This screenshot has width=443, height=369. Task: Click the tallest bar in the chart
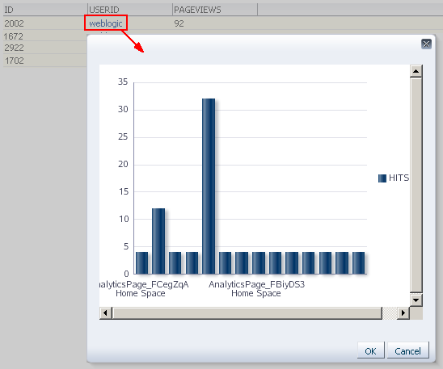pyautogui.click(x=209, y=187)
